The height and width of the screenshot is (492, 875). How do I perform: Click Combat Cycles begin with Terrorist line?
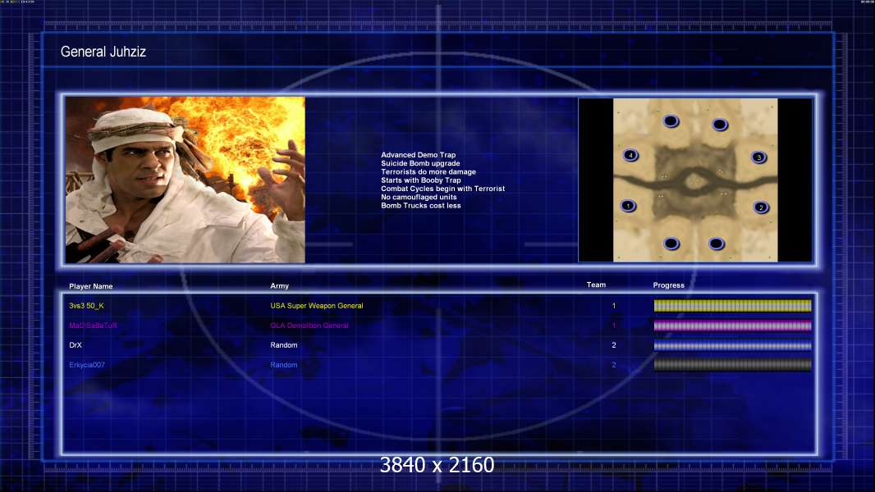442,189
